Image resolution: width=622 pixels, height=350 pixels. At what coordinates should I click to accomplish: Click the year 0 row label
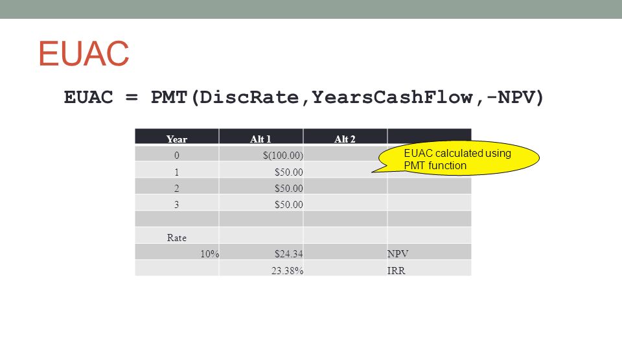[x=177, y=154]
